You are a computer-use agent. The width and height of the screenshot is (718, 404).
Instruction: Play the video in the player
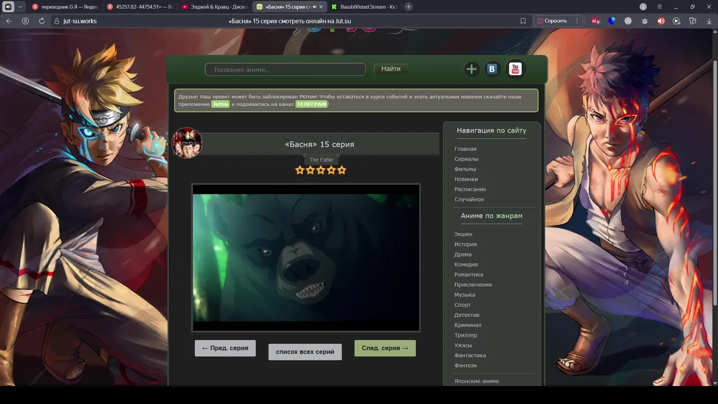pyautogui.click(x=306, y=258)
